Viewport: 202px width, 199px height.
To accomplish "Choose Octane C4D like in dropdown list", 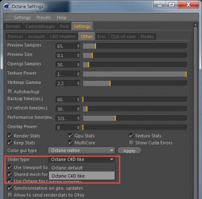I will point(82,176).
